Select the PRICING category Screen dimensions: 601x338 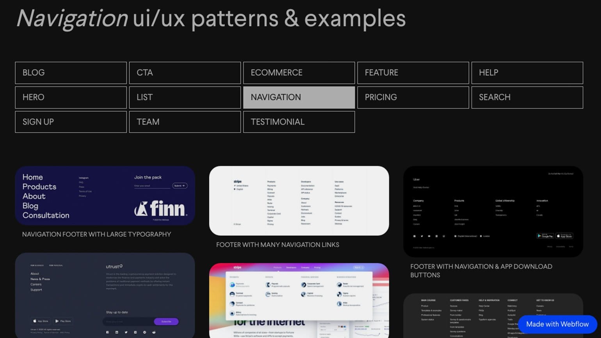coord(413,98)
